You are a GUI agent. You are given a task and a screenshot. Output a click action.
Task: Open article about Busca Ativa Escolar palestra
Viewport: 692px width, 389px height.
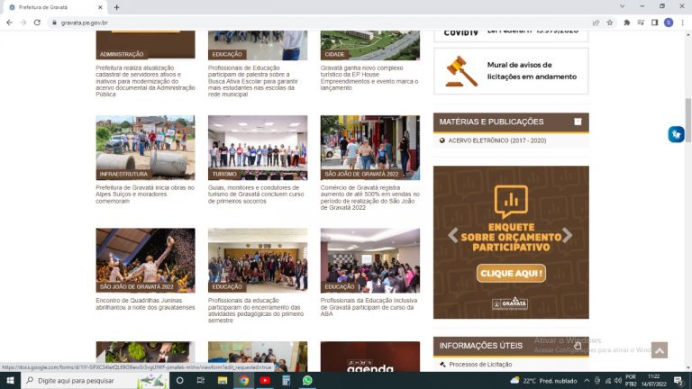point(254,81)
